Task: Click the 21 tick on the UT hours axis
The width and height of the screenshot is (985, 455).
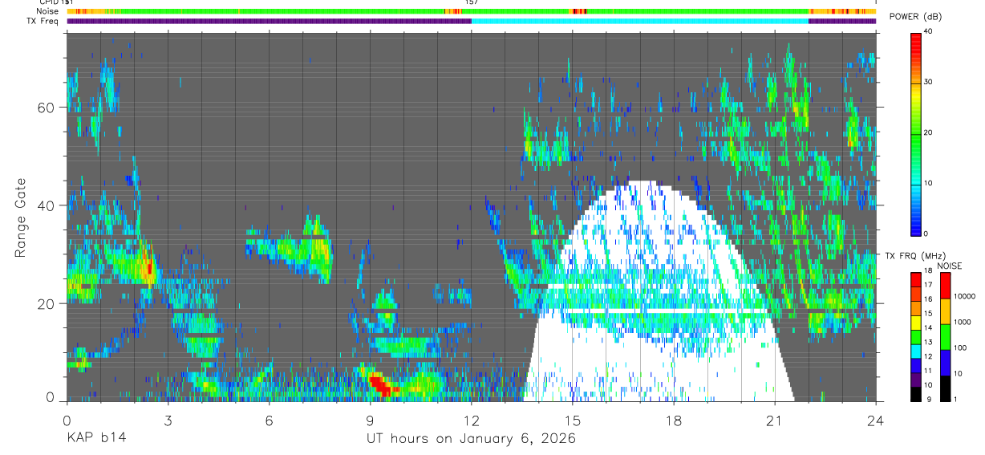Action: 775,420
